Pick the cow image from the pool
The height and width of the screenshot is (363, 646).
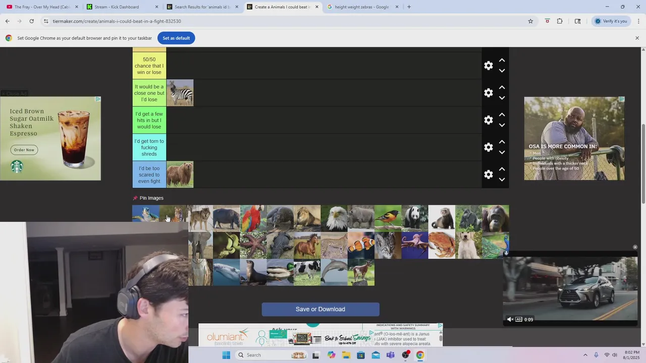pyautogui.click(x=307, y=273)
